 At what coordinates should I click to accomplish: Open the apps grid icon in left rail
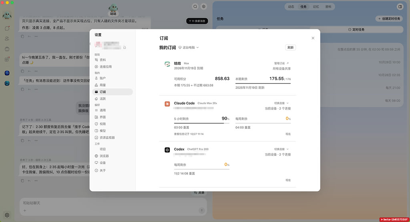pyautogui.click(x=7, y=59)
